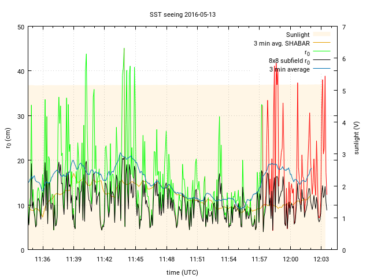
Task: Click the 11:36 time tick label
Action: (43, 260)
